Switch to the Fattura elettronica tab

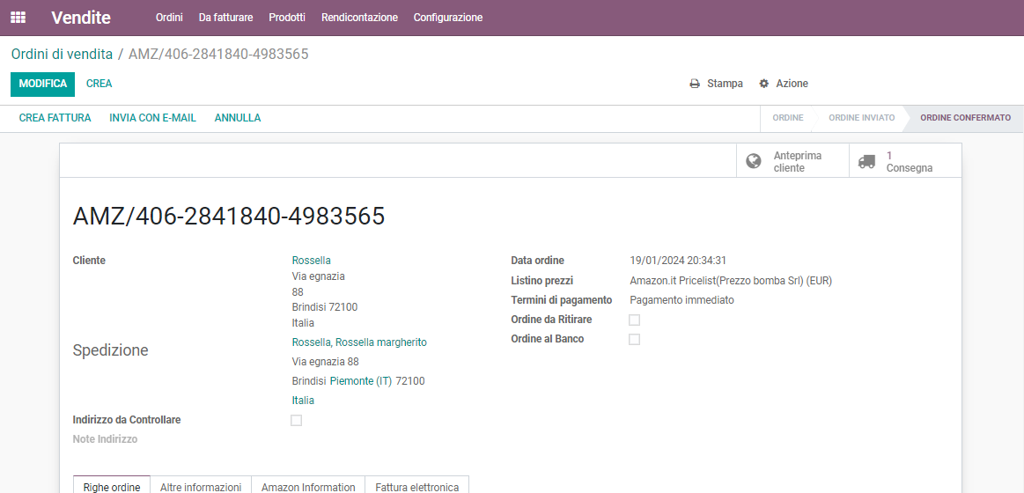(416, 487)
